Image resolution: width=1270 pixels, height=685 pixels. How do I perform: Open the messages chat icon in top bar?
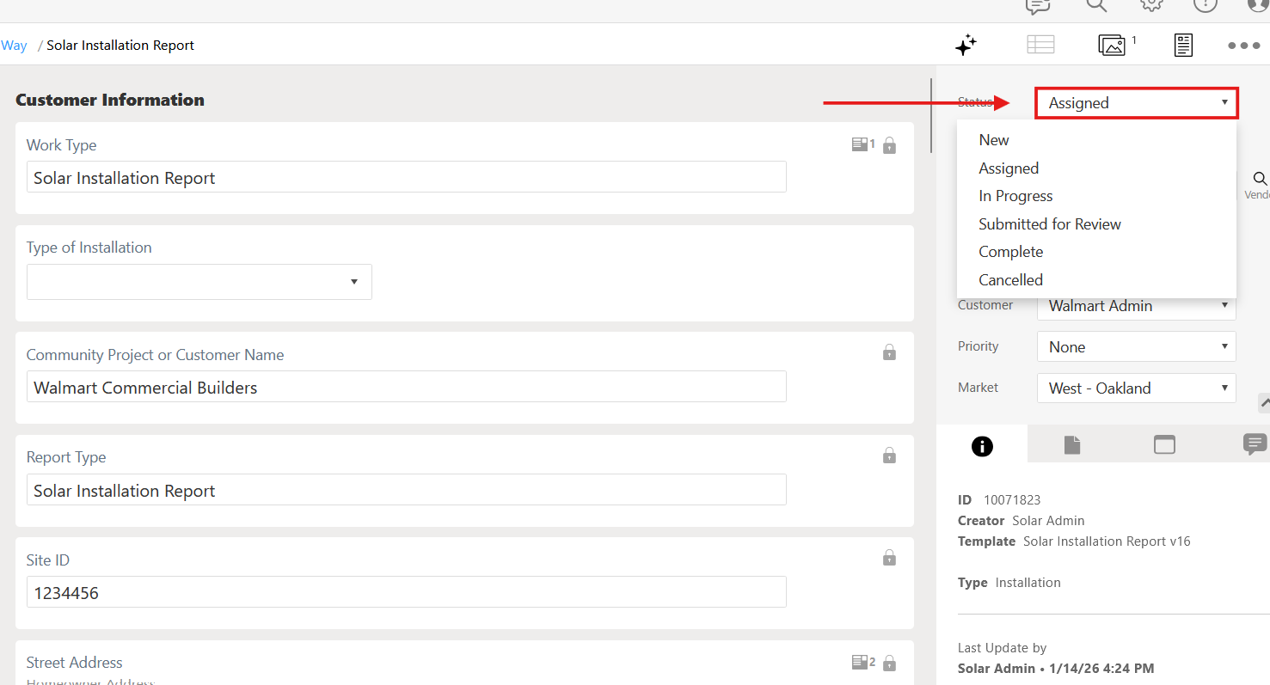tap(1037, 7)
